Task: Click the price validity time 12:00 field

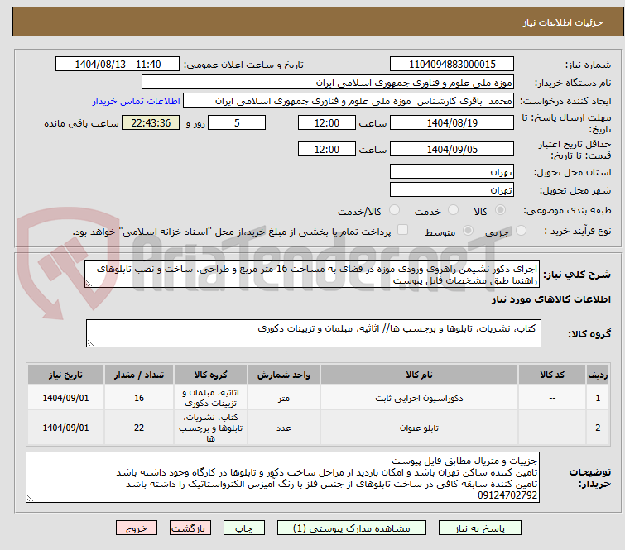Action: coord(326,150)
